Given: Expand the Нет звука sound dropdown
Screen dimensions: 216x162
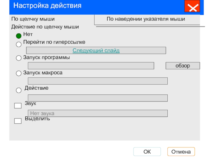Looking at the screenshot, I should click(98, 113).
